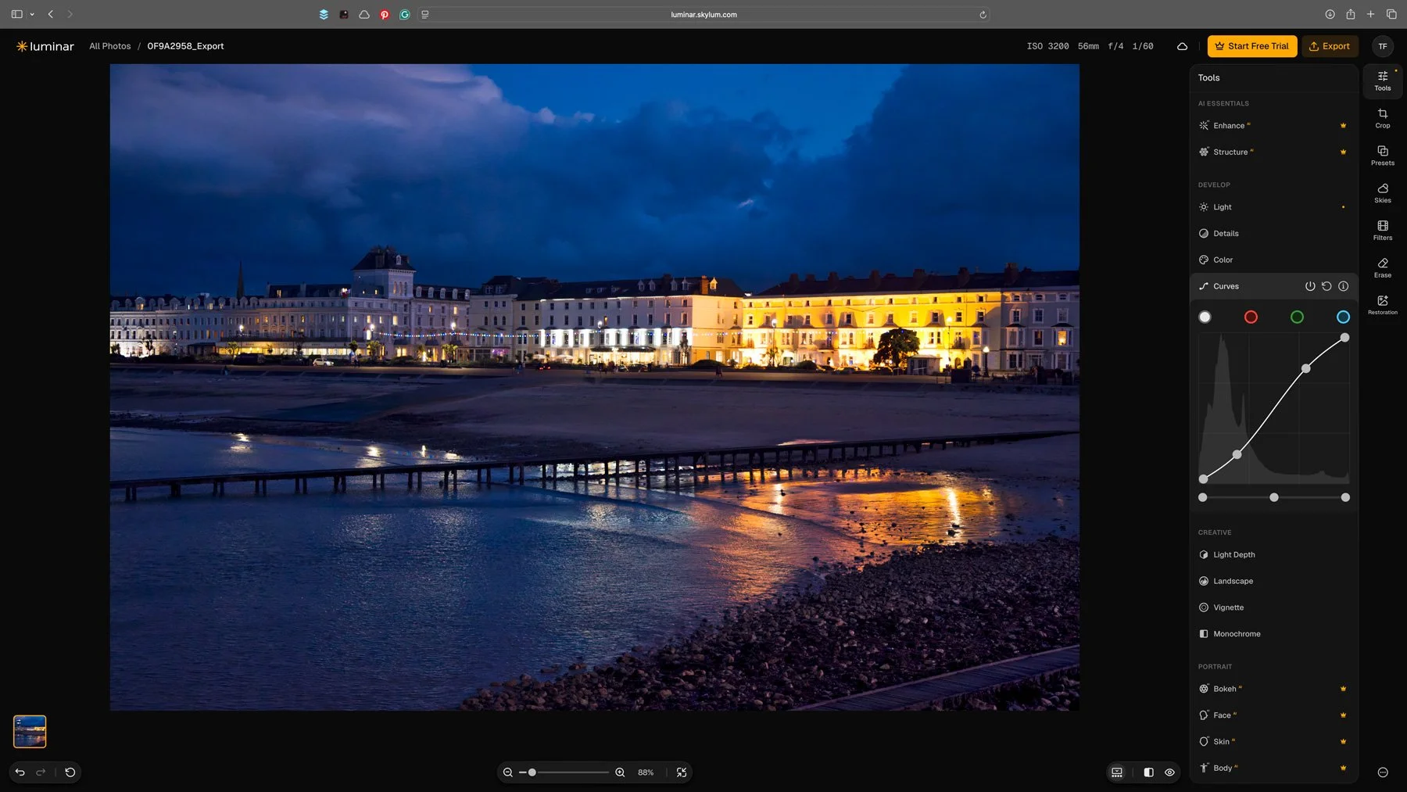Click Start Free Trial button
The width and height of the screenshot is (1407, 792).
coord(1251,46)
